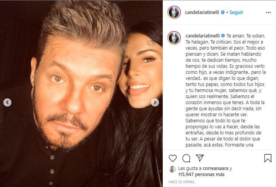Open the three-dot more options menu
This screenshot has height=187, width=276.
pos(268,12)
